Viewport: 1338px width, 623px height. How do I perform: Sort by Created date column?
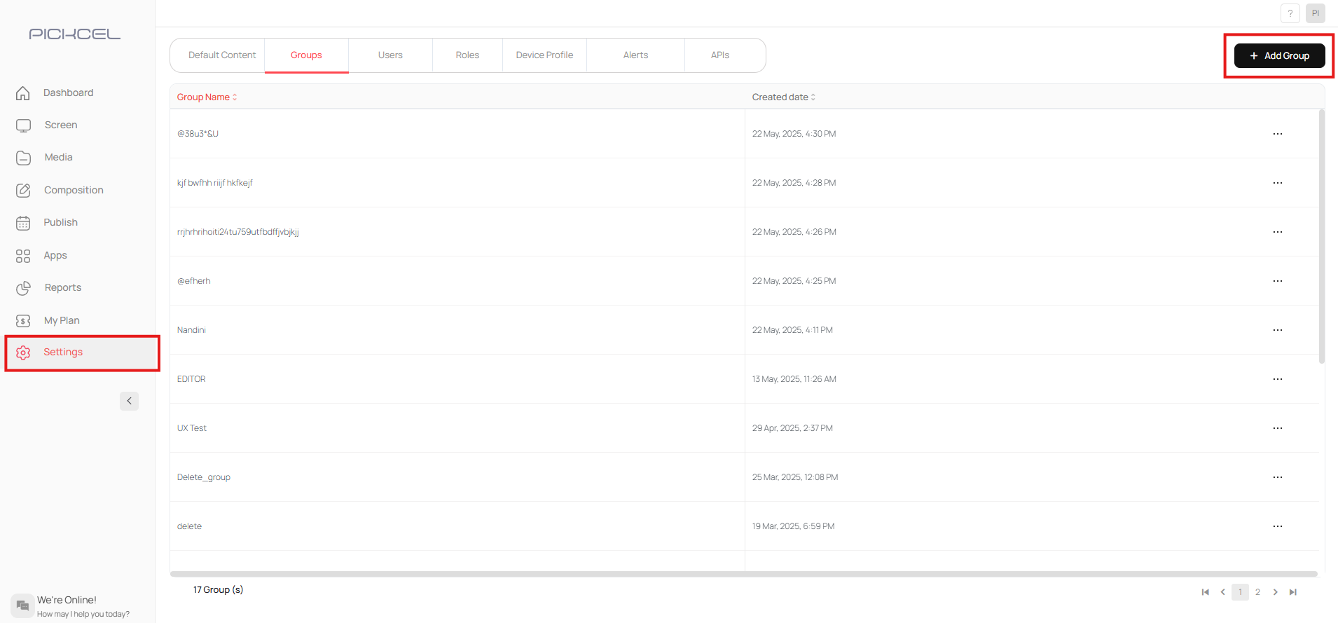783,97
